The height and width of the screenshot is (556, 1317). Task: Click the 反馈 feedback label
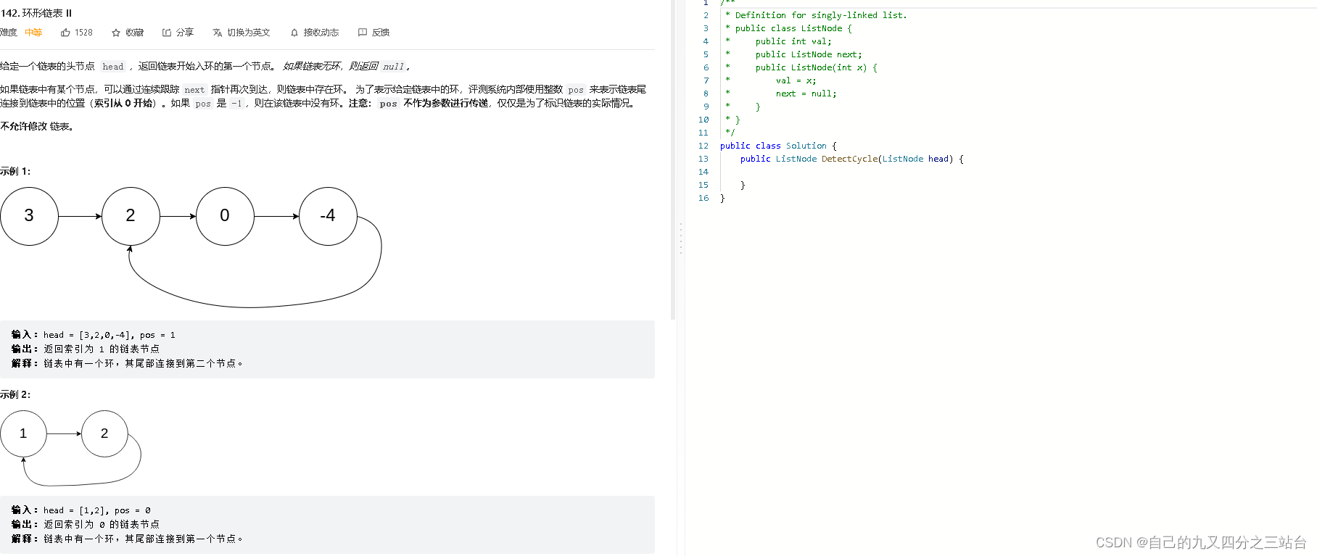381,33
